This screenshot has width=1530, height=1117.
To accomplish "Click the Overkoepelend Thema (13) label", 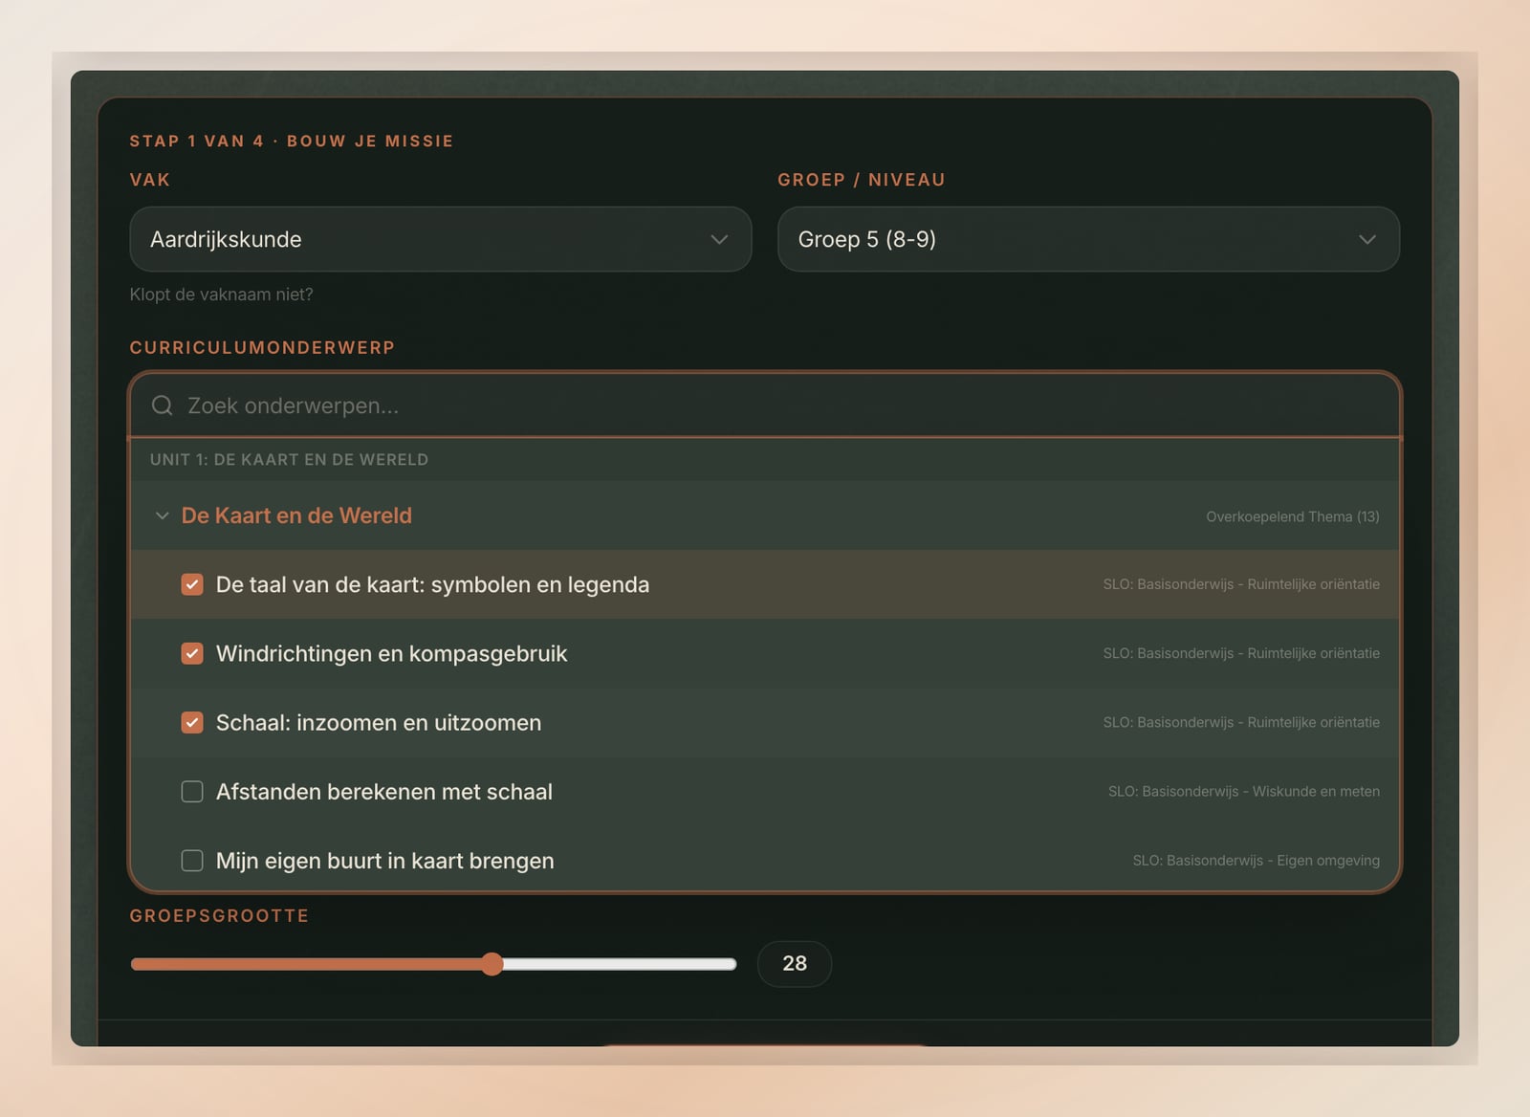I will click(x=1292, y=516).
